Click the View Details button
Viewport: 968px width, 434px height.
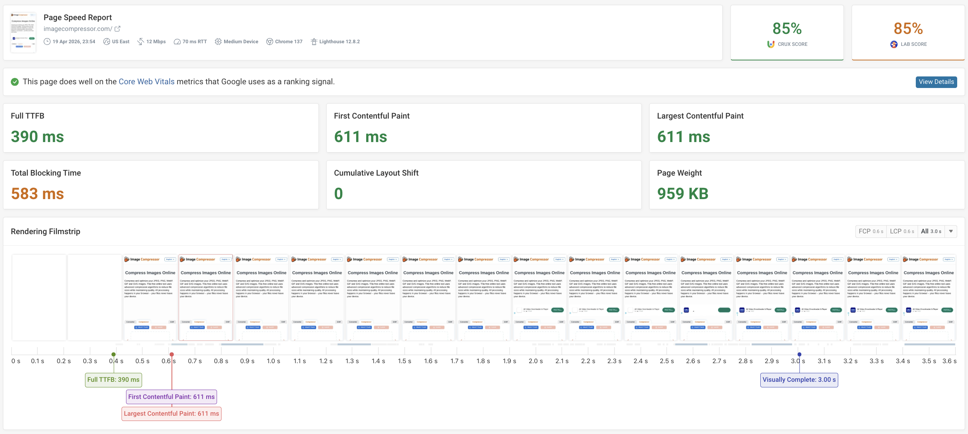click(x=936, y=82)
